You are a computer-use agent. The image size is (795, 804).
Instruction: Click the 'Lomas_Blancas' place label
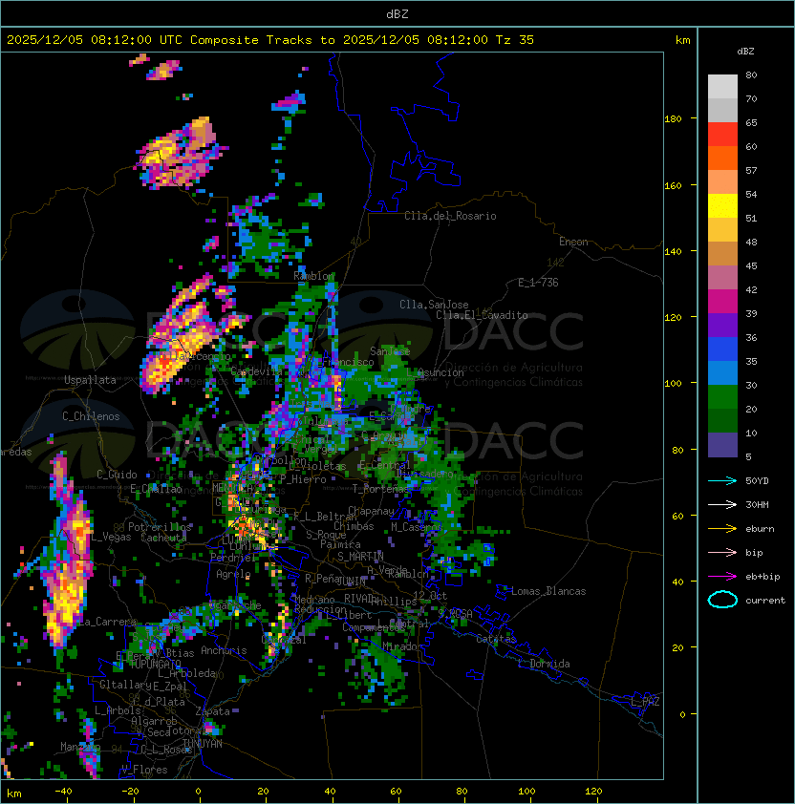[x=548, y=591]
